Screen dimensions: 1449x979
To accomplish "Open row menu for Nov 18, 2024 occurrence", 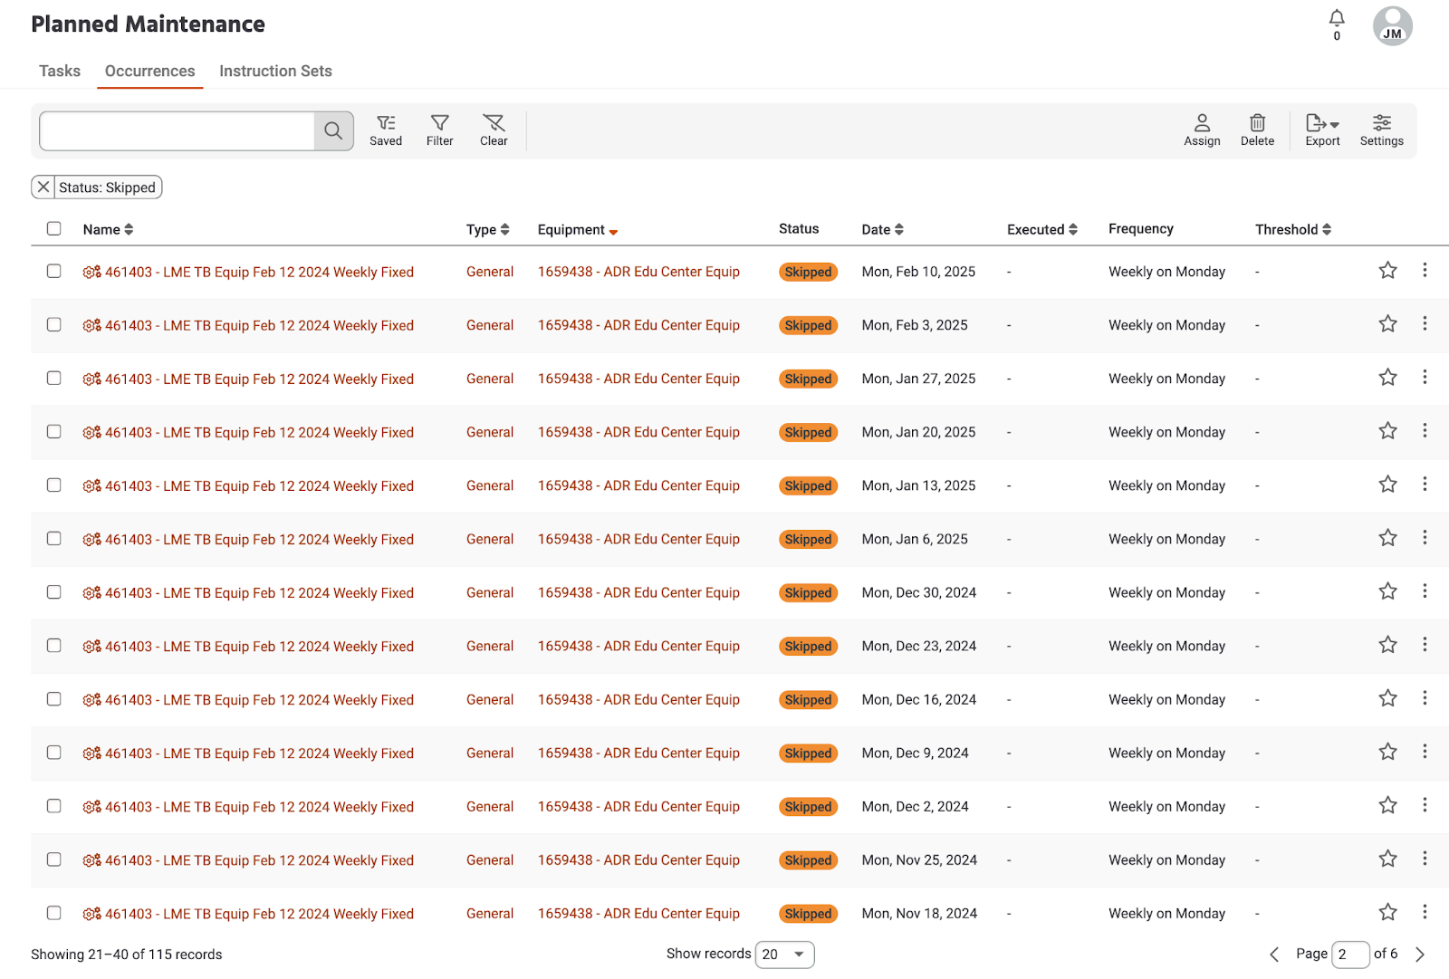I will [1425, 911].
